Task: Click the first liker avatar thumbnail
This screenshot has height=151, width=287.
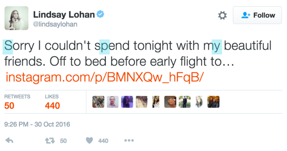Action: point(98,102)
